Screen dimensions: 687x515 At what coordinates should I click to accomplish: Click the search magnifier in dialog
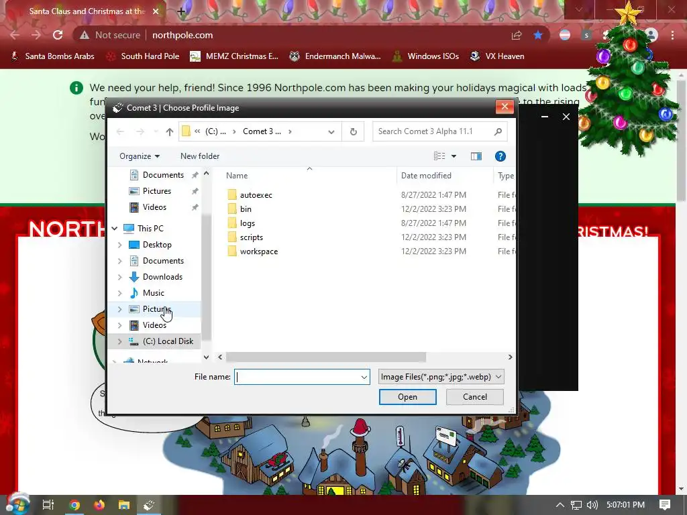(498, 131)
